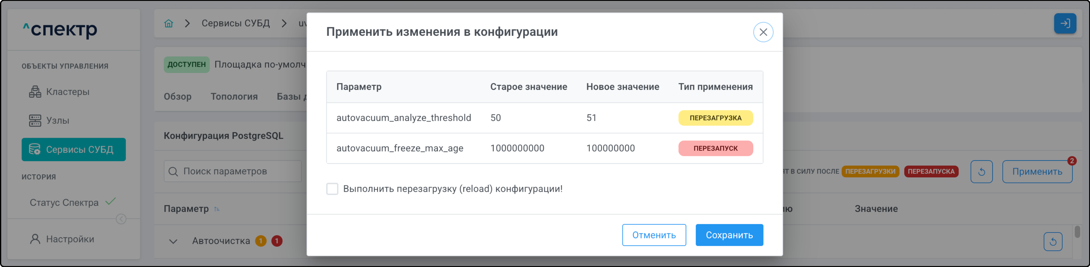Click the Параметр column sort icon
The image size is (1090, 267).
217,209
